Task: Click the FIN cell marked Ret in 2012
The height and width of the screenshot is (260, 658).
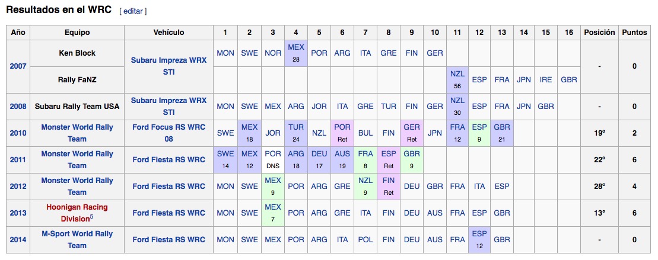Action: pyautogui.click(x=389, y=181)
